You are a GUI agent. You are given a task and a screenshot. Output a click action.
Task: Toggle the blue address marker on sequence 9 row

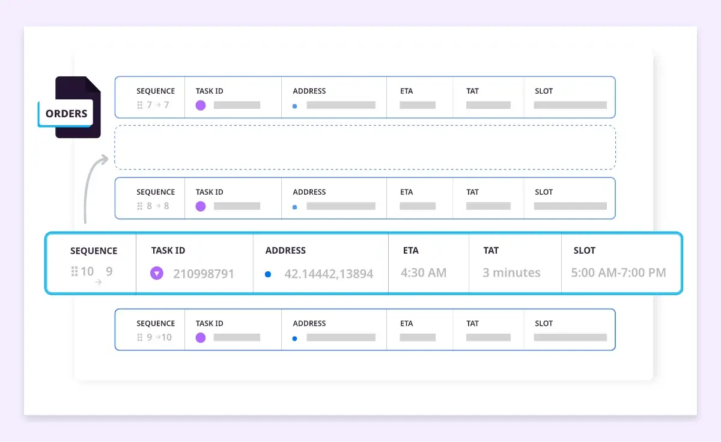point(294,338)
